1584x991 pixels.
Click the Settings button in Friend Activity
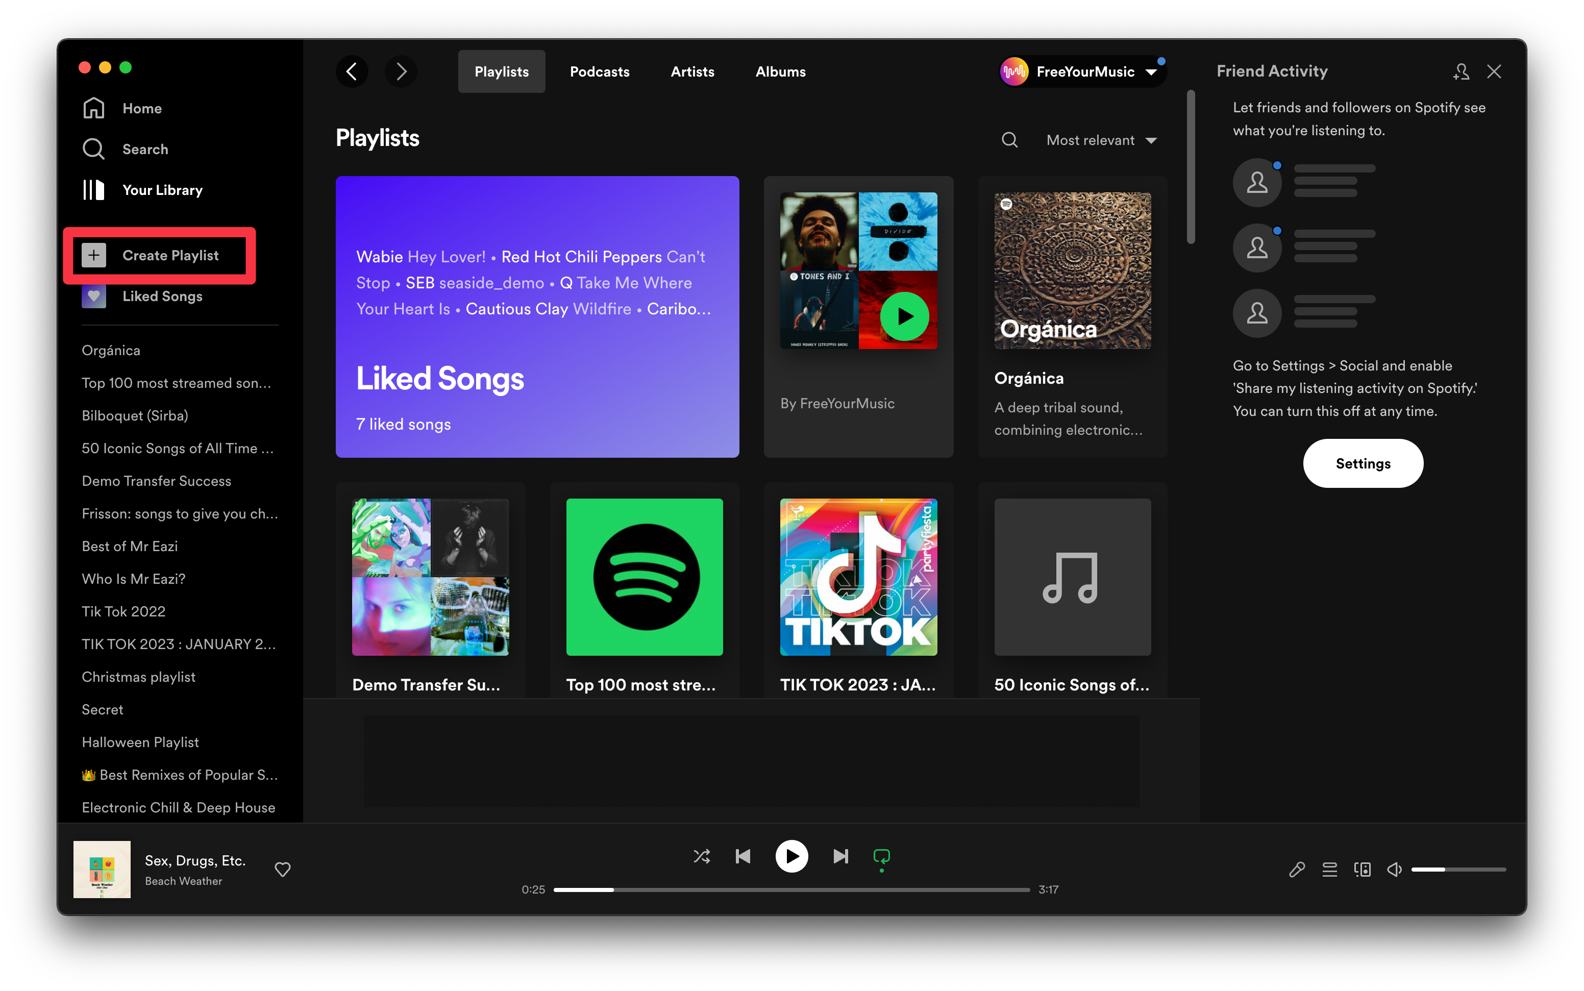[1363, 463]
